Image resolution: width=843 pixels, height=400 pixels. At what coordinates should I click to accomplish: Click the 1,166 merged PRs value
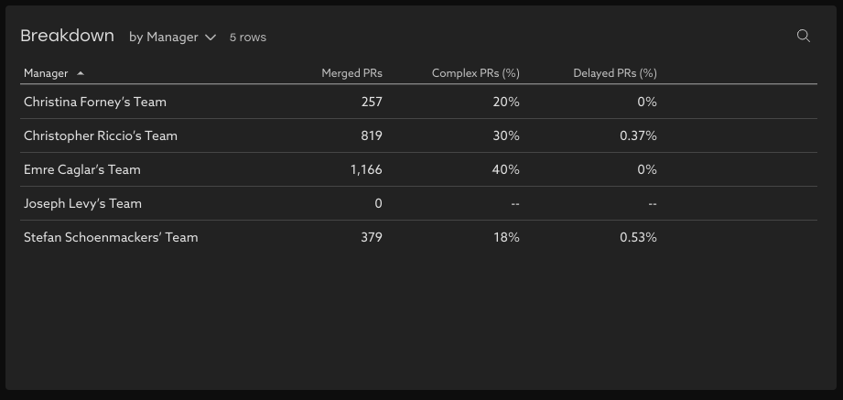click(x=366, y=169)
